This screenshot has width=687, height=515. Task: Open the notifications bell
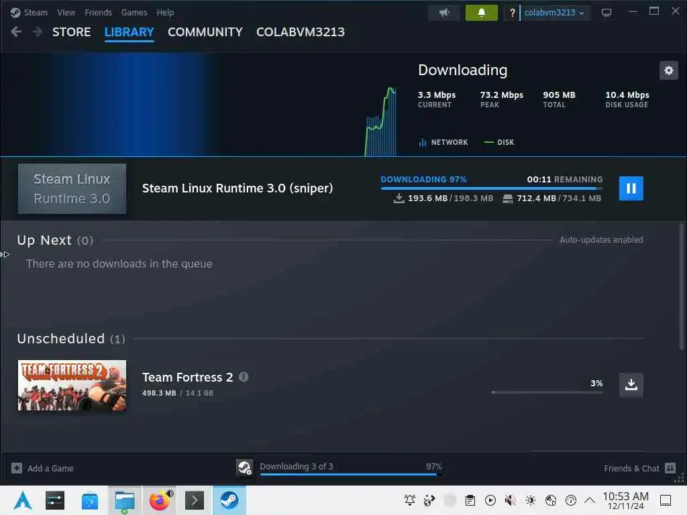[x=481, y=13]
